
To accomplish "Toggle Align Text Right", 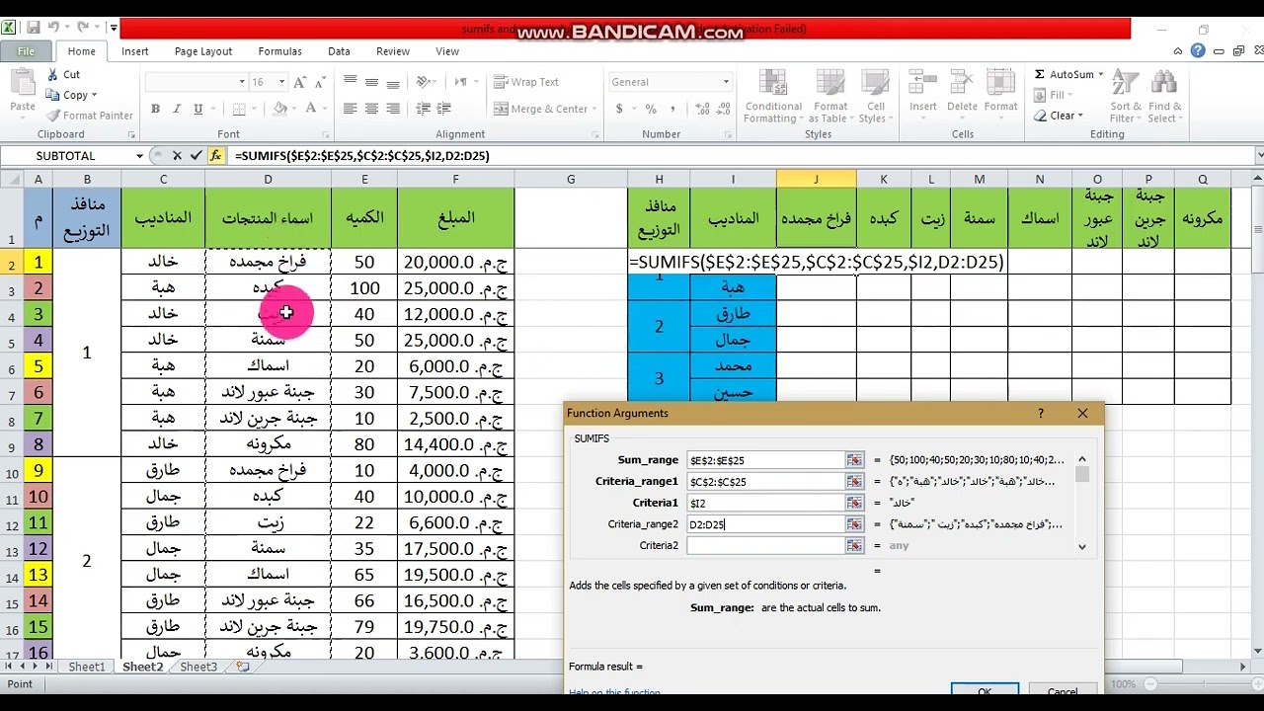I will [x=393, y=109].
